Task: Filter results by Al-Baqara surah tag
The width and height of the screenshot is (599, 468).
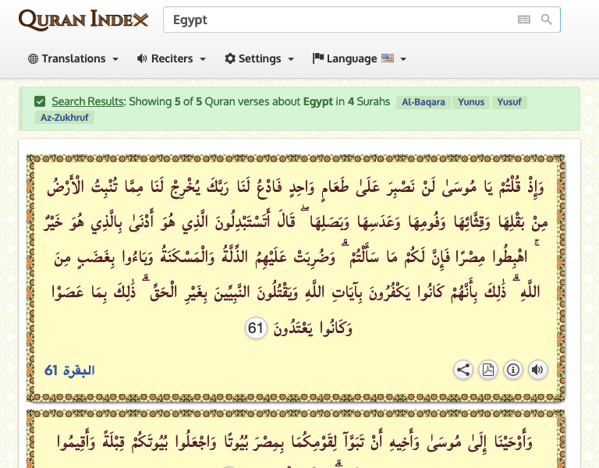Action: coord(424,102)
